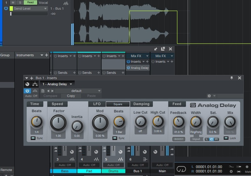
Task: Add insert on Main channel
Action: tap(172, 61)
